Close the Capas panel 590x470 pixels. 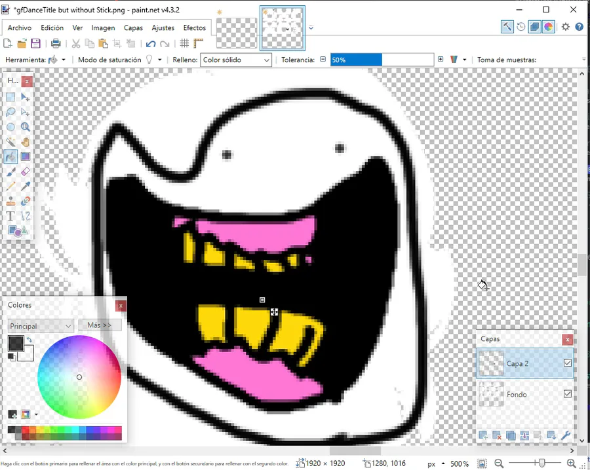568,340
